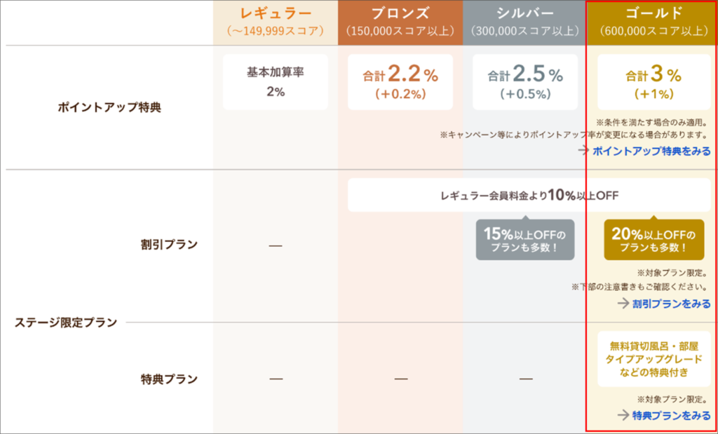Click the ポイントアップ特典 row label
The height and width of the screenshot is (434, 718).
[x=109, y=107]
